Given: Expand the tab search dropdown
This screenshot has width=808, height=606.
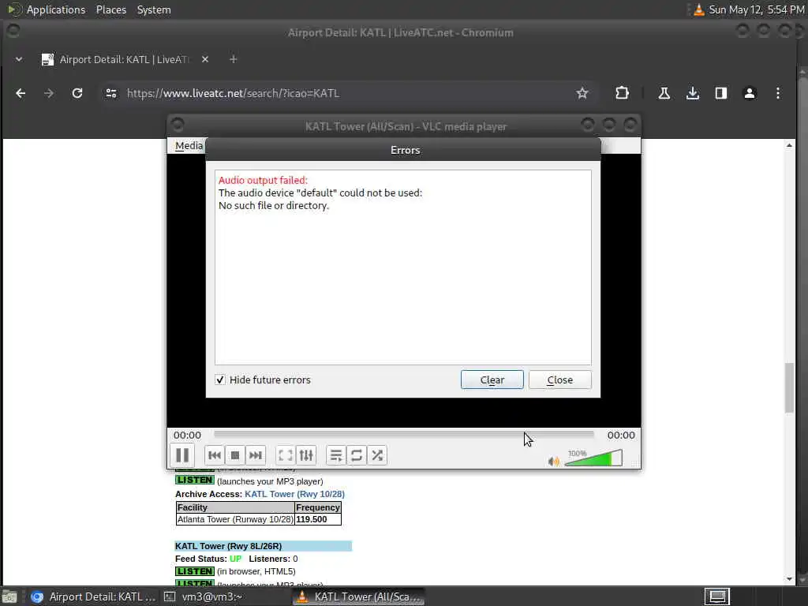Looking at the screenshot, I should click(x=19, y=59).
